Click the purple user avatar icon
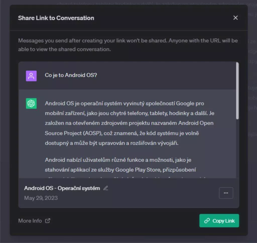The image size is (257, 243). click(x=31, y=76)
